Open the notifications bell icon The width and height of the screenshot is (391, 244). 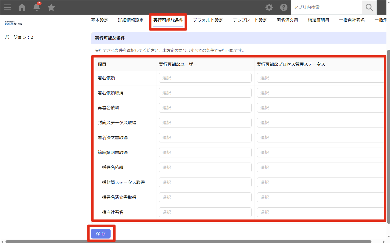tap(37, 7)
